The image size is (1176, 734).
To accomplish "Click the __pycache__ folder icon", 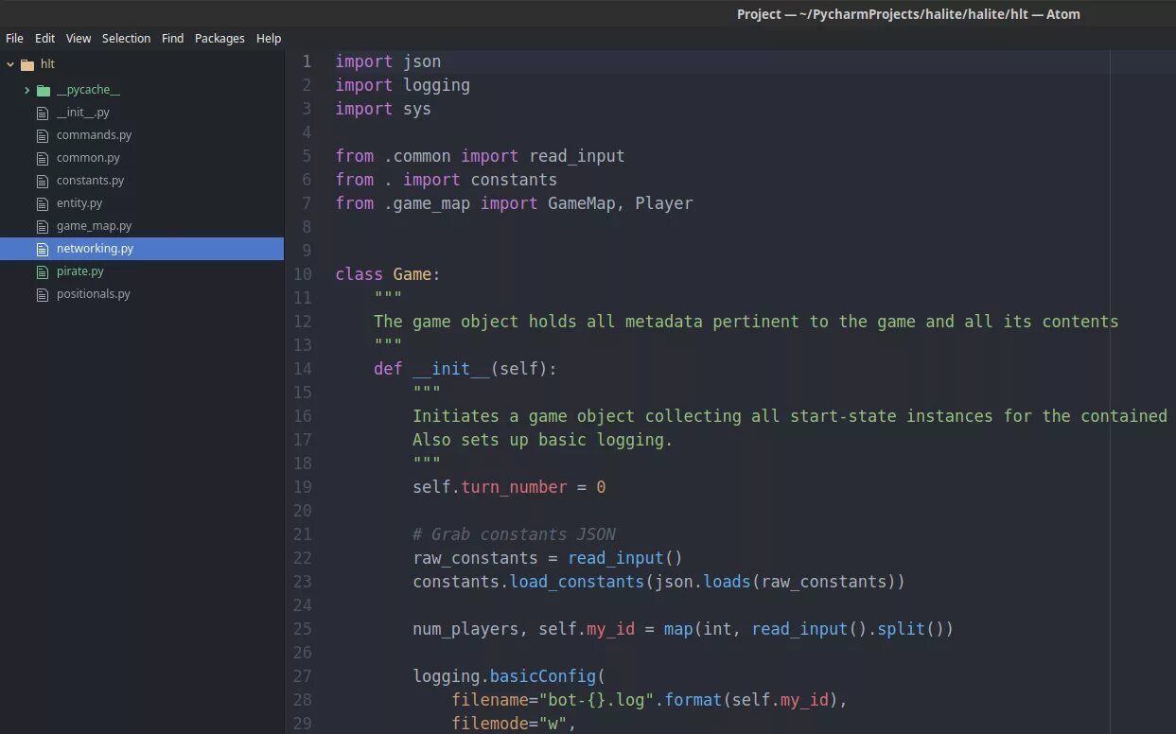I will click(43, 90).
